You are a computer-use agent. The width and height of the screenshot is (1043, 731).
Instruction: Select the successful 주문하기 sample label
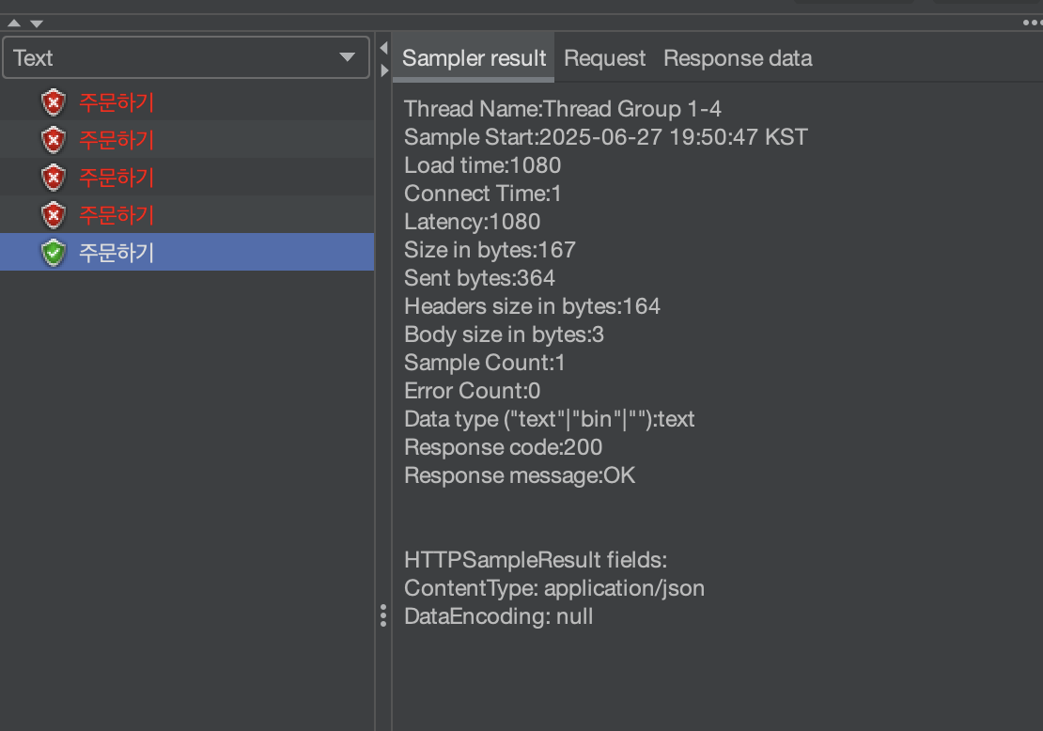pos(117,253)
